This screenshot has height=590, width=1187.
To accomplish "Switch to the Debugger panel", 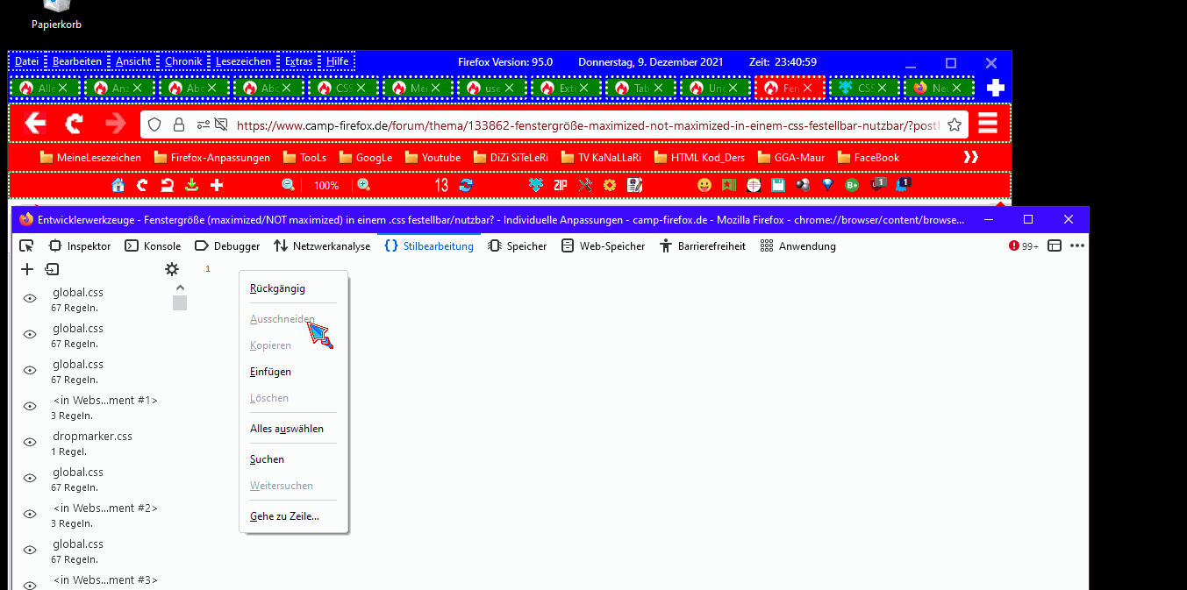I will pos(227,246).
